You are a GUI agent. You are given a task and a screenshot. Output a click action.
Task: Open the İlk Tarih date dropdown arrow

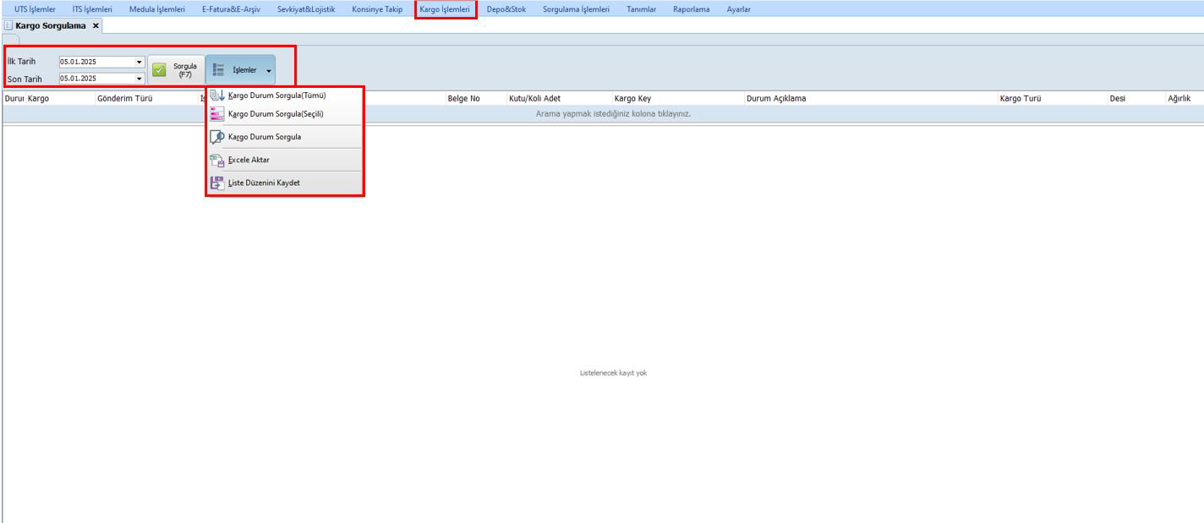tap(139, 62)
